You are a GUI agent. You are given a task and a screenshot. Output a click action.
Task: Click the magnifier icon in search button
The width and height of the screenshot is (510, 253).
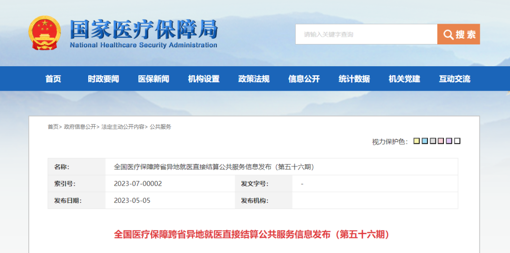pyautogui.click(x=448, y=34)
